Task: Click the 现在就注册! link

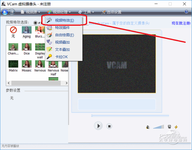Action: click(x=181, y=23)
